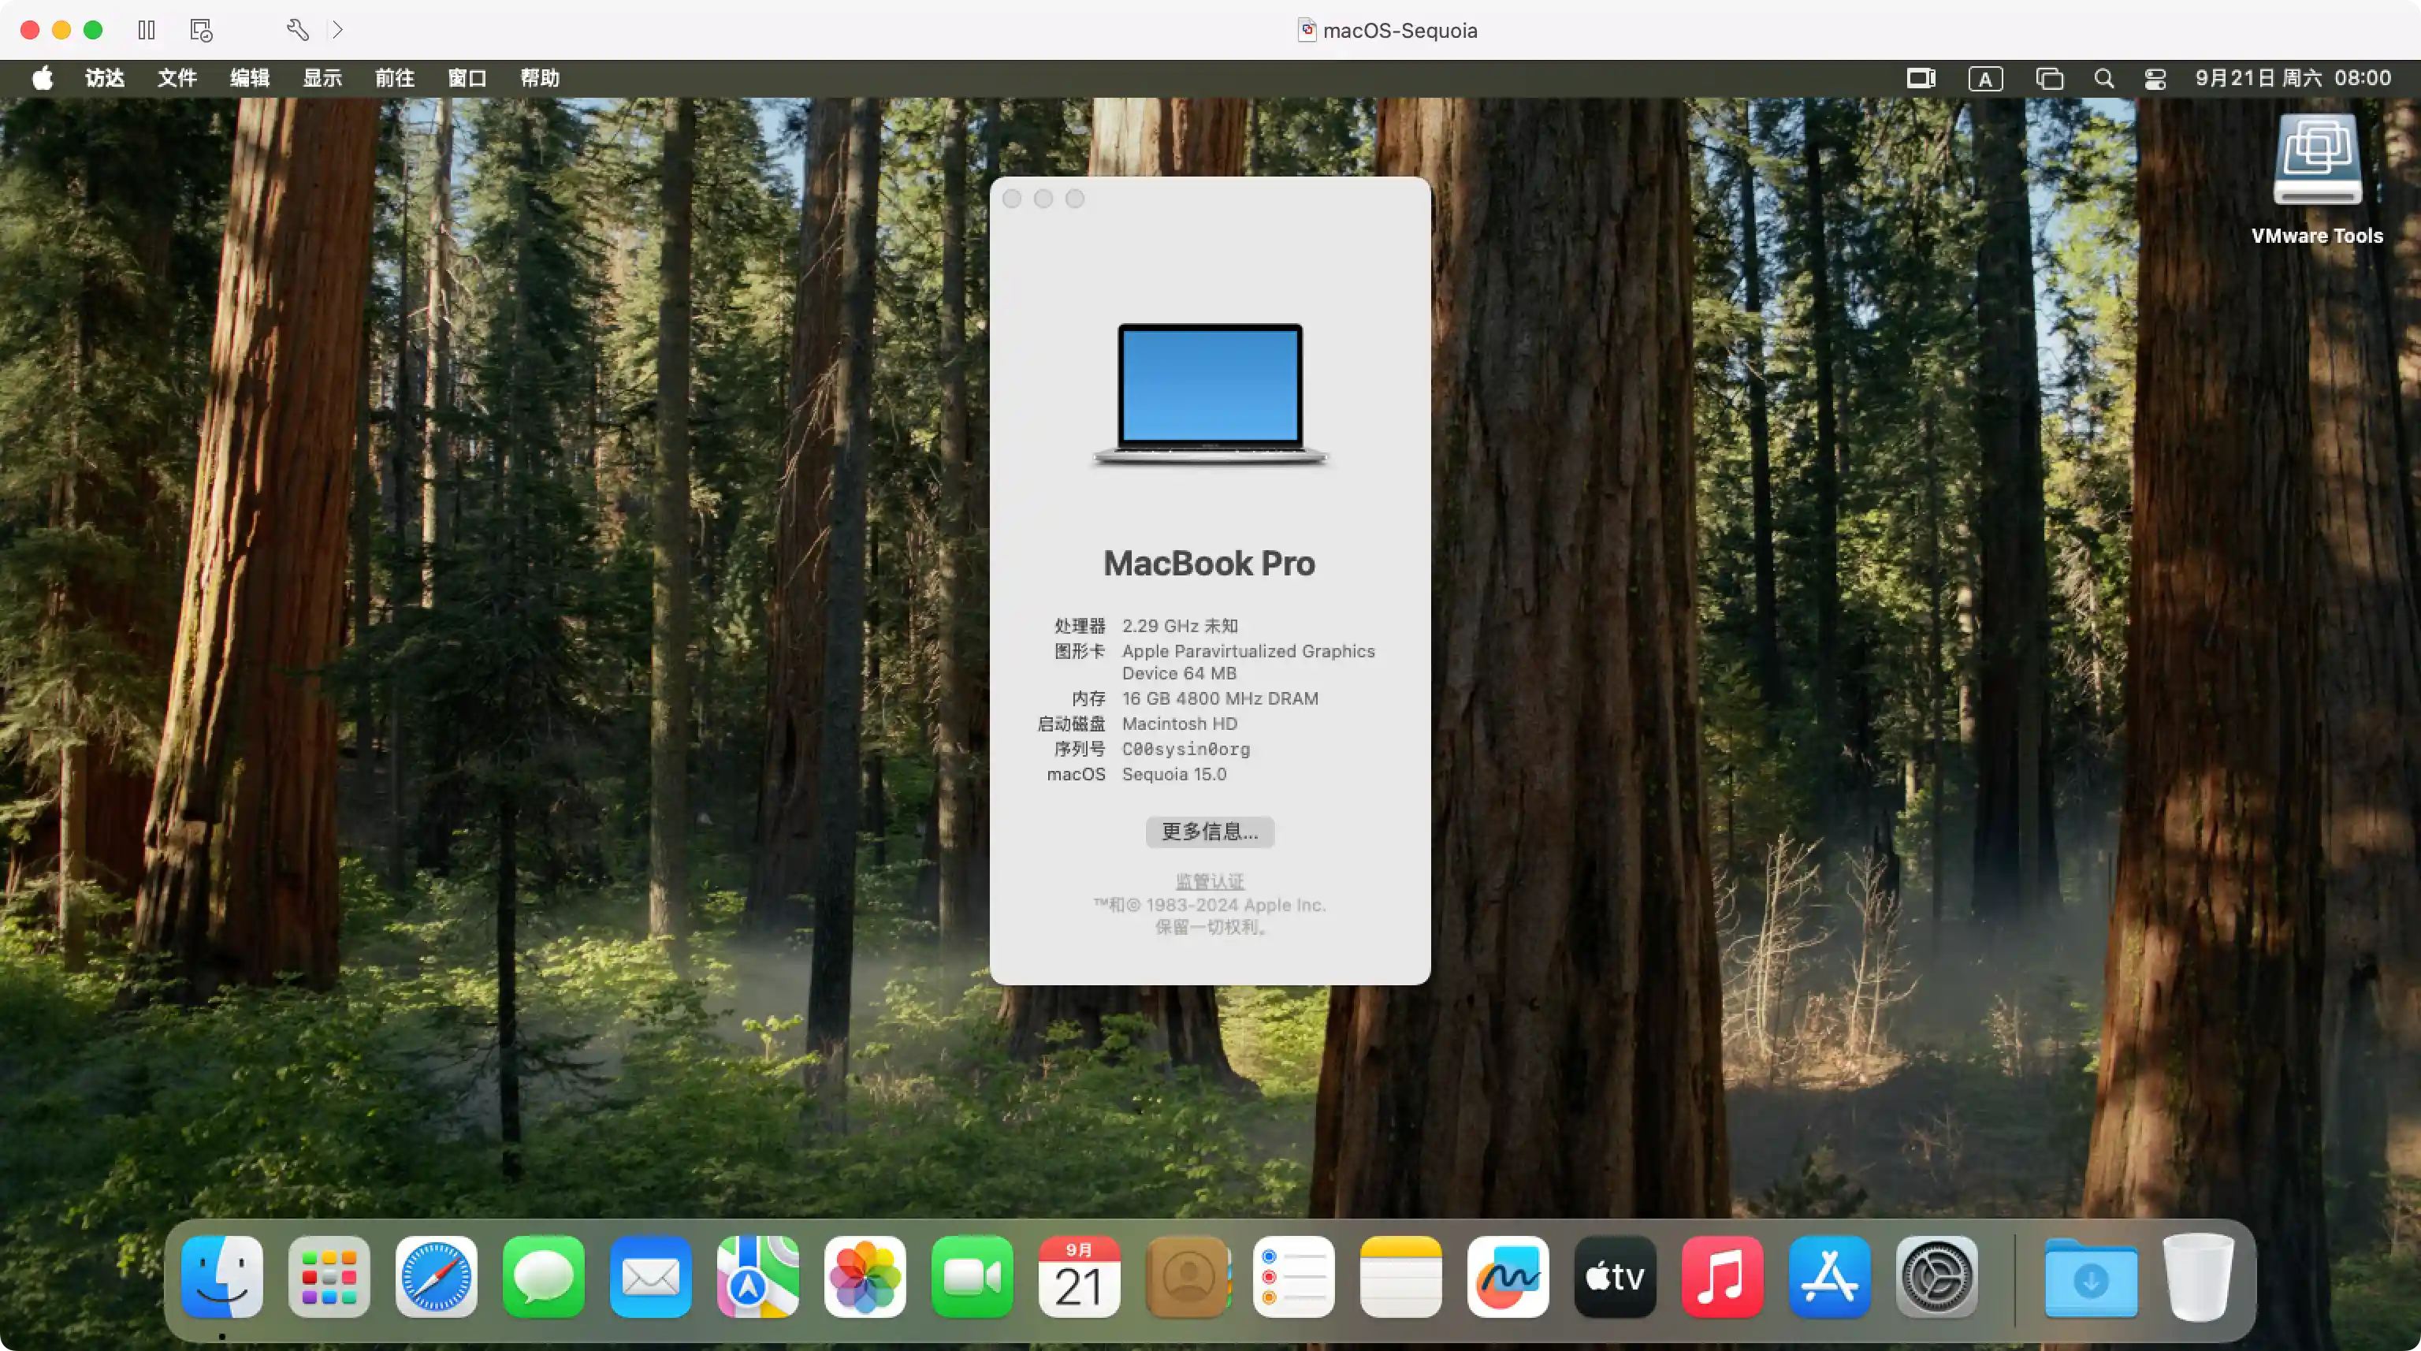Open Safari from the Dock
This screenshot has height=1351, width=2421.
tap(435, 1278)
